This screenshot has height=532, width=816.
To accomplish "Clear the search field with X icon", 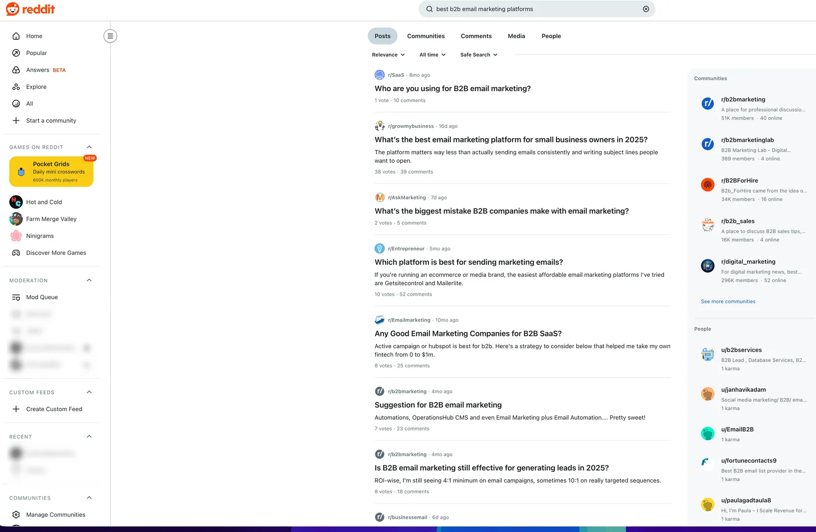I will [646, 9].
